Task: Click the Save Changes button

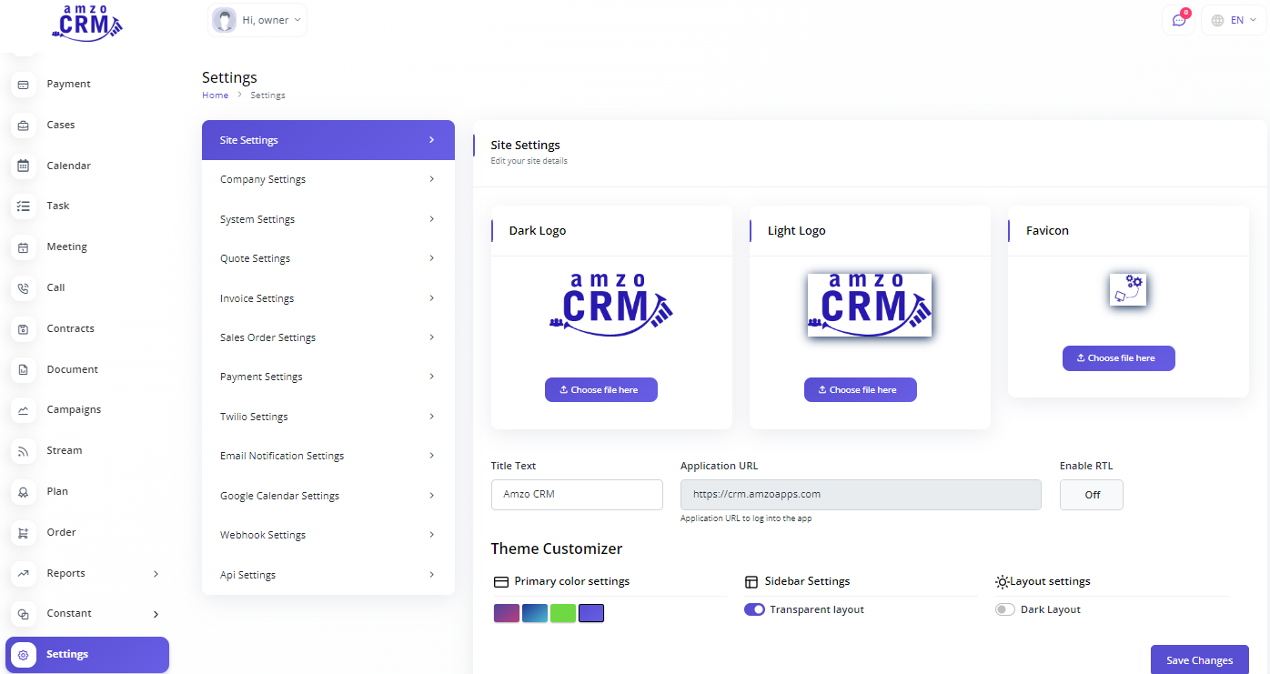Action: click(x=1200, y=660)
